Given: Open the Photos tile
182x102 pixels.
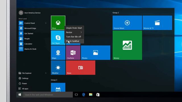Looking at the screenshot, I should 96,53.
